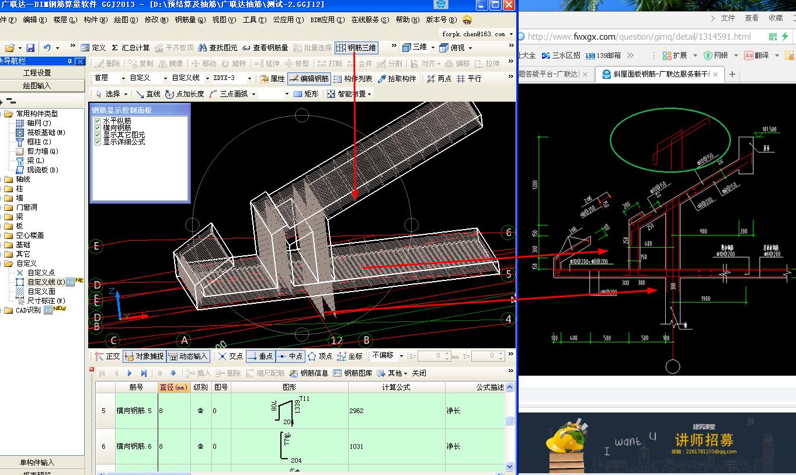Open the 云应用(Y) menu
796x475 pixels.
point(288,20)
